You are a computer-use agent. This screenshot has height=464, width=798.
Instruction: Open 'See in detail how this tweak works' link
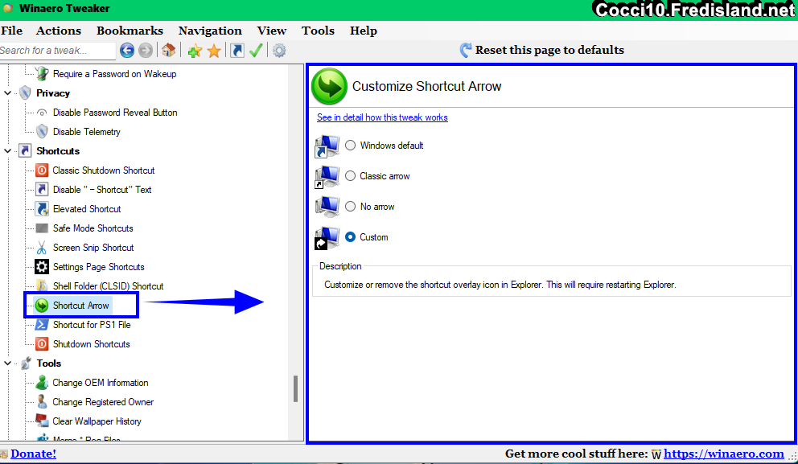click(x=382, y=117)
